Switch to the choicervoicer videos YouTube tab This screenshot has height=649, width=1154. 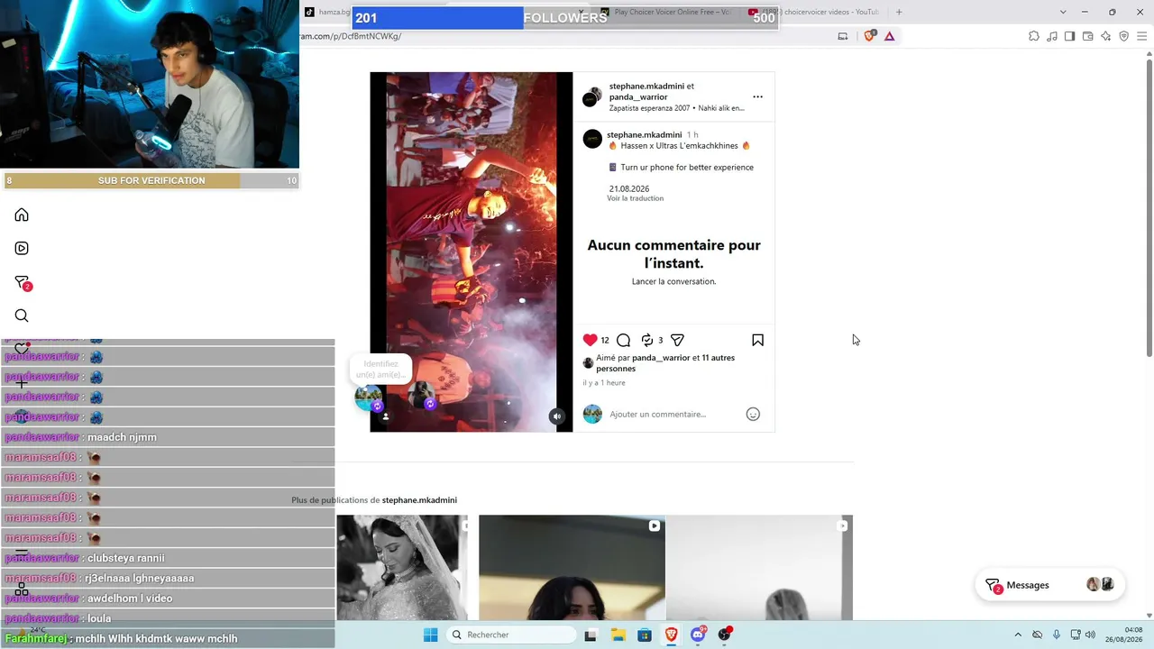click(x=815, y=12)
